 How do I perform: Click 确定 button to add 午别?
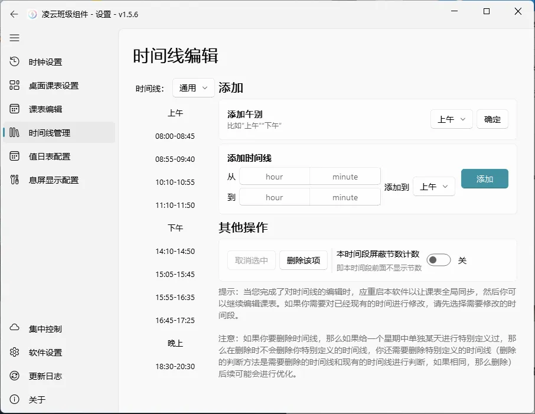pos(492,119)
